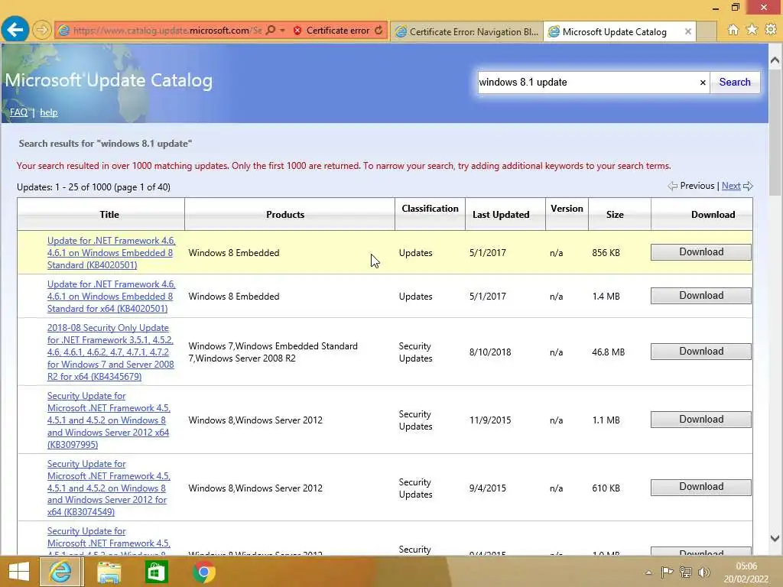The height and width of the screenshot is (587, 783).
Task: Open Security Update KB3074549 link
Action: tap(109, 488)
